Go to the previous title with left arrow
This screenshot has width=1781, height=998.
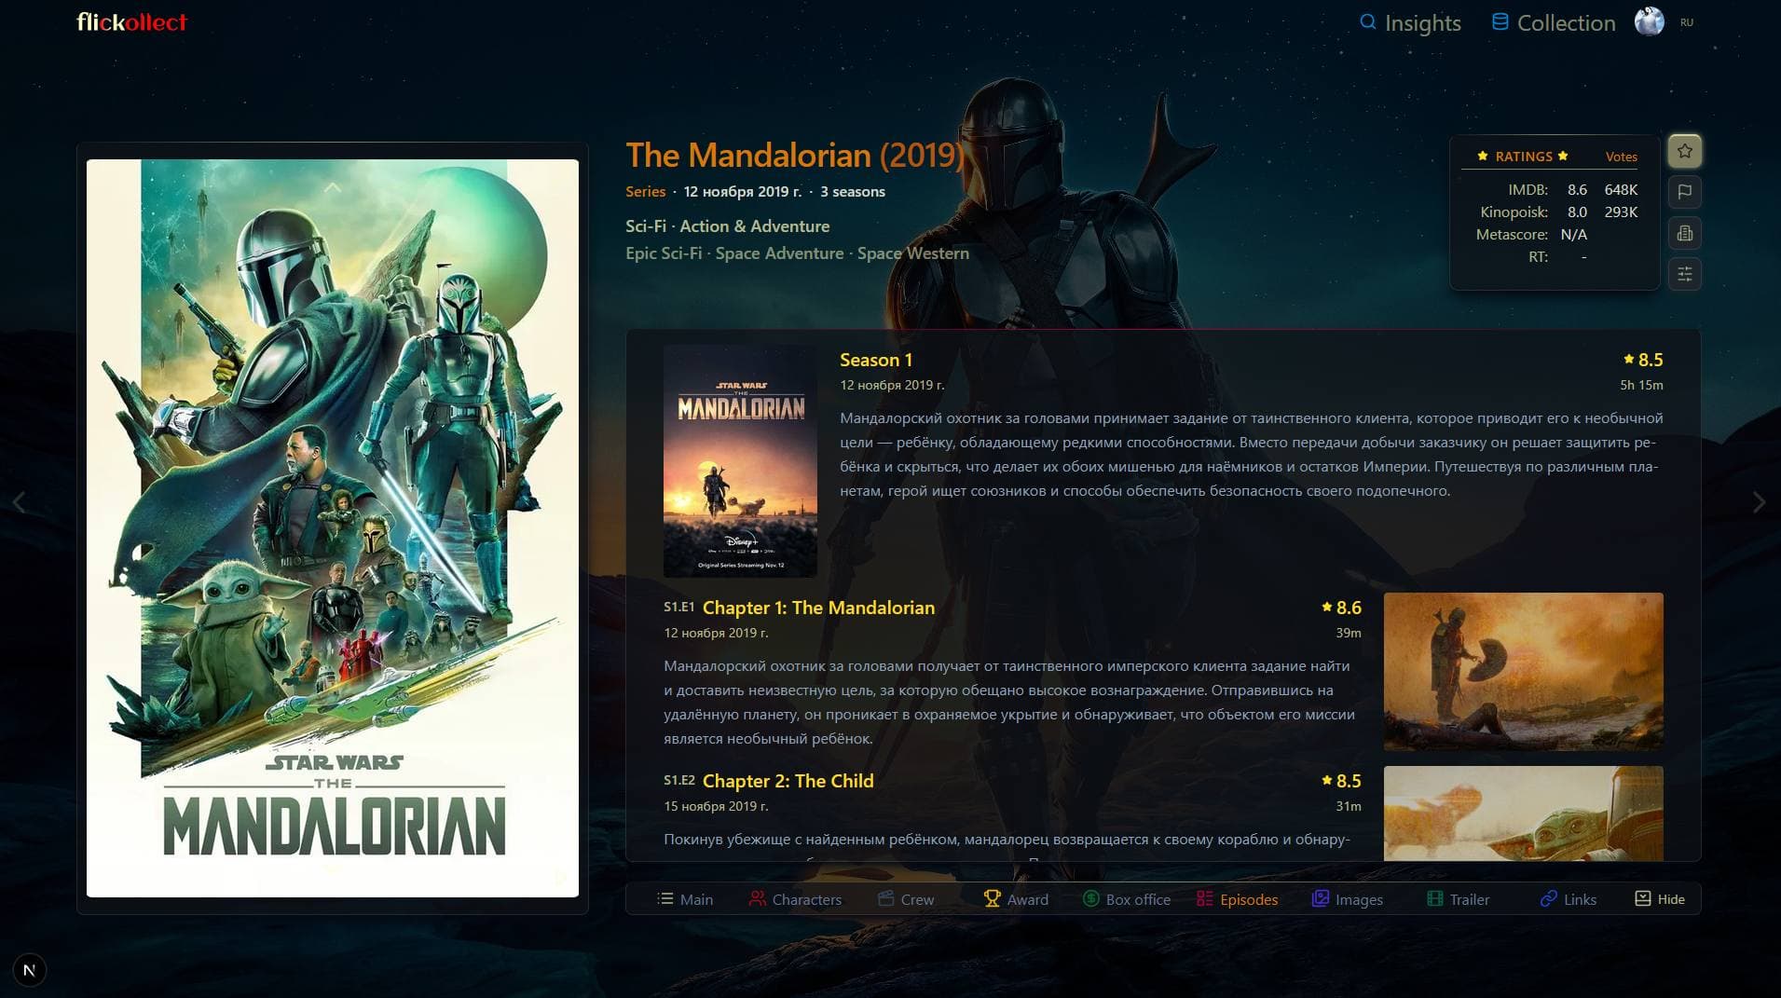coord(20,502)
